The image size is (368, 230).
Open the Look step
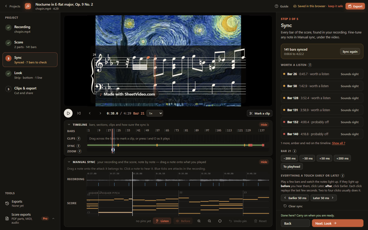30,75
